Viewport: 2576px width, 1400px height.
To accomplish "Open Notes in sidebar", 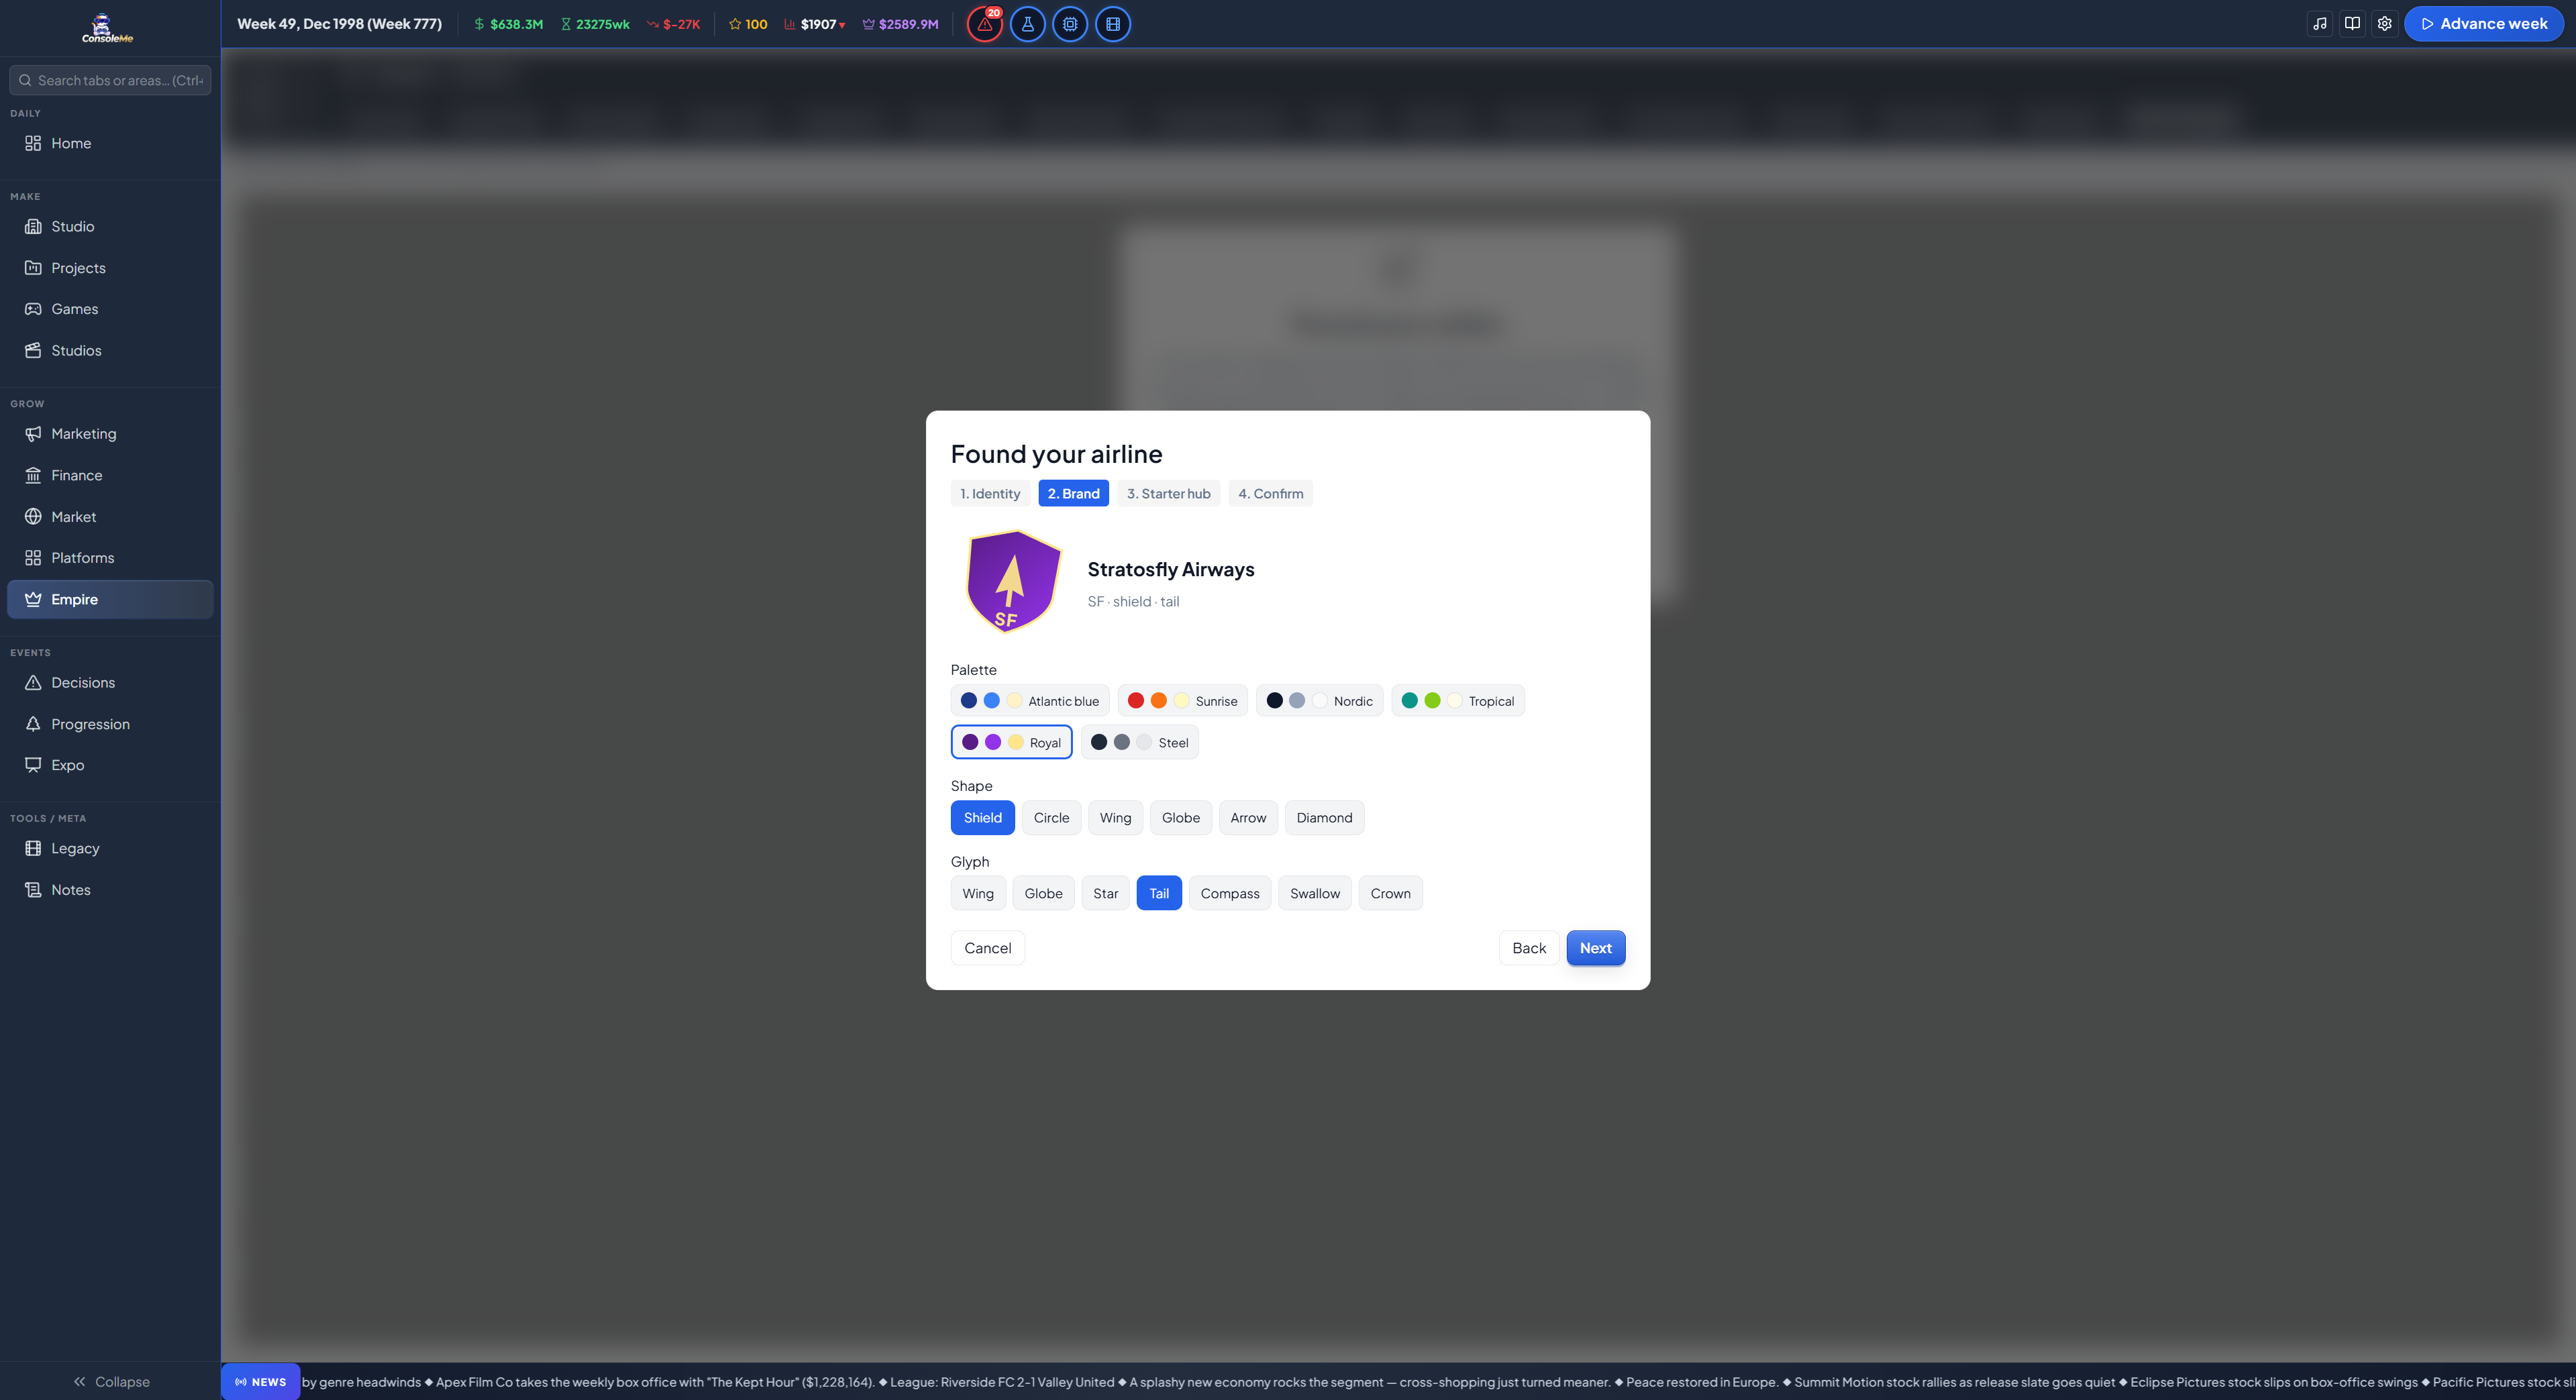I will tap(110, 890).
